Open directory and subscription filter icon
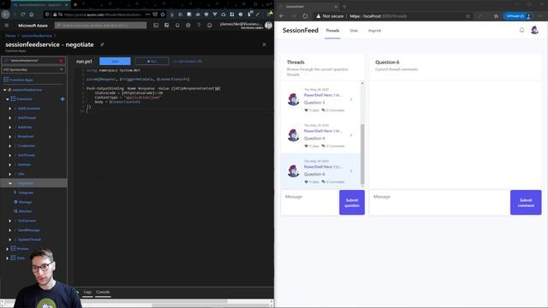This screenshot has height=308, width=548. point(167,26)
